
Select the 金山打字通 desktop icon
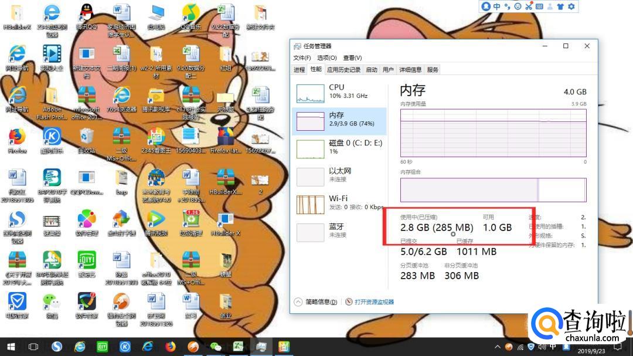coord(121,223)
